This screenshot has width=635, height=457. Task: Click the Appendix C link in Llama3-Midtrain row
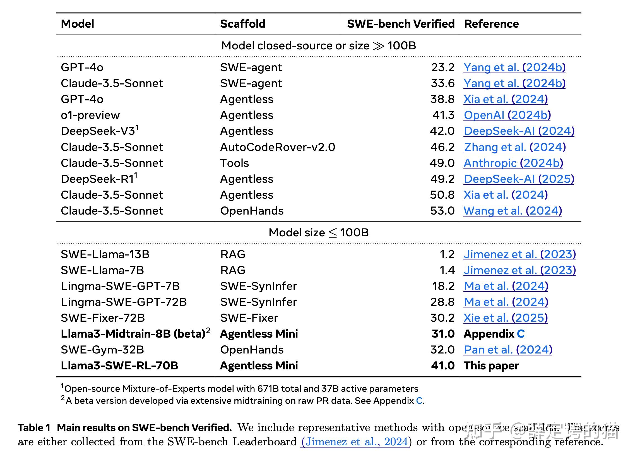[x=521, y=334]
